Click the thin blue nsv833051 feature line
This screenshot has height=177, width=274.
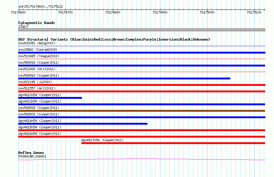pyautogui.click(x=142, y=46)
